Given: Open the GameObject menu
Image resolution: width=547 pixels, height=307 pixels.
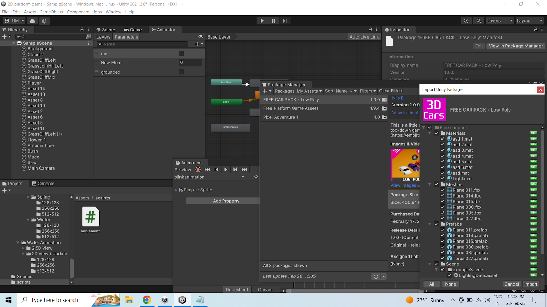Looking at the screenshot, I should 51,12.
